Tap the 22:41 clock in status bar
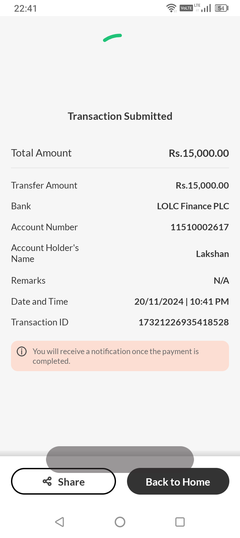The image size is (240, 538). point(25,8)
